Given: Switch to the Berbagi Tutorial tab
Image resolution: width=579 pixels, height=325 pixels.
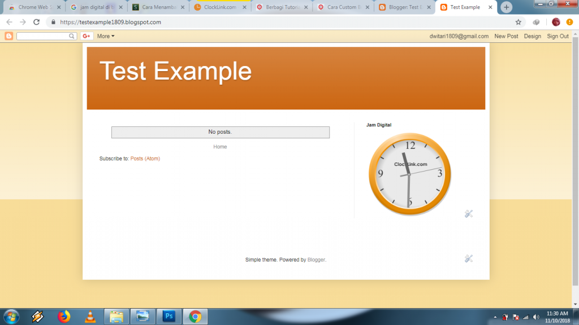Looking at the screenshot, I should pos(282,7).
